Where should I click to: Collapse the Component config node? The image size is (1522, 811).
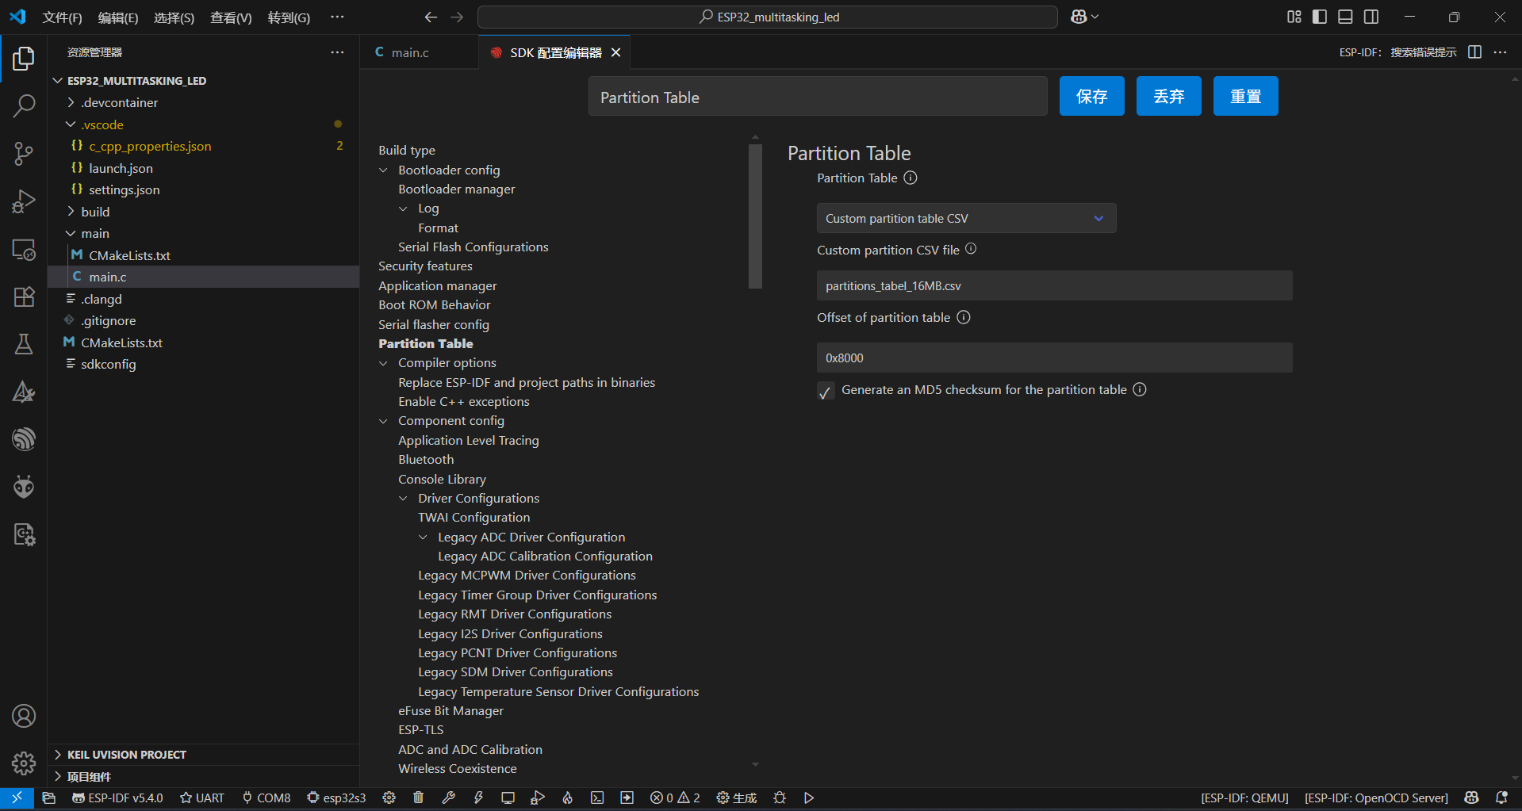pos(384,421)
